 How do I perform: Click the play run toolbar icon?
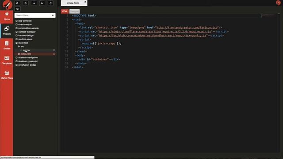[x=42, y=3]
